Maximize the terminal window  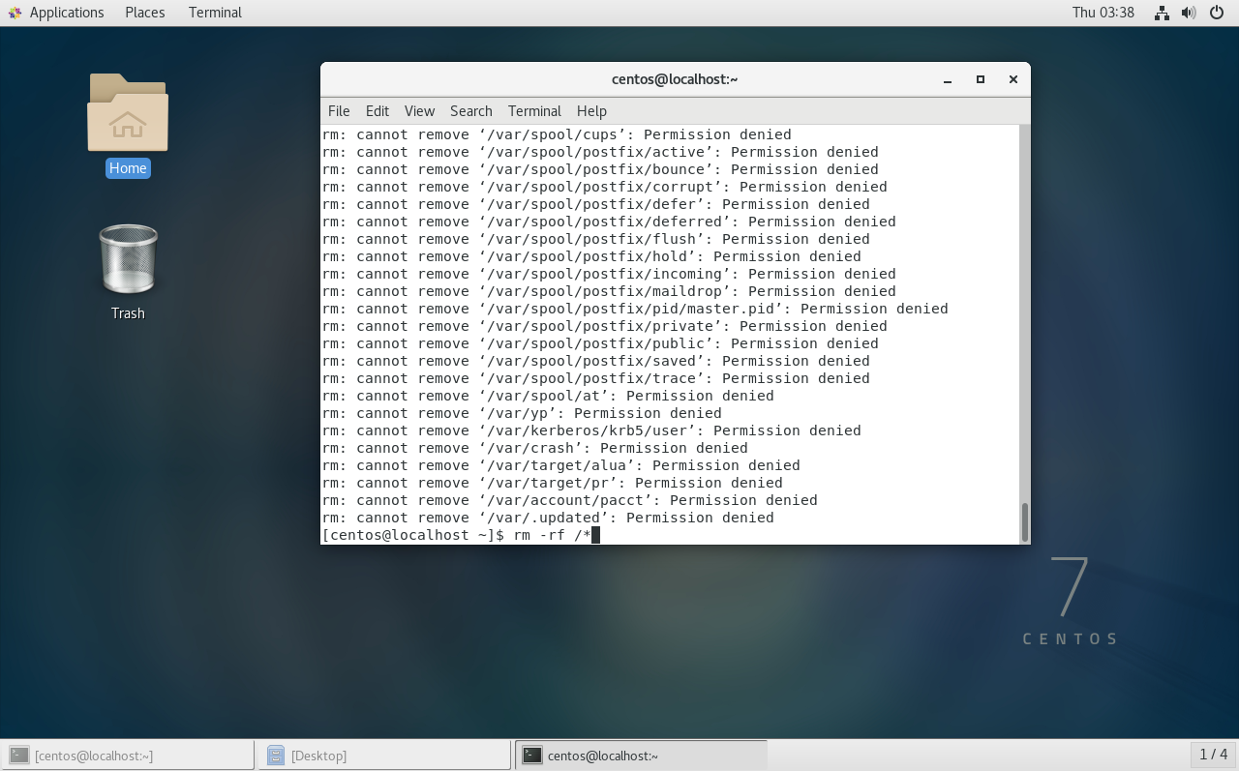click(x=981, y=79)
